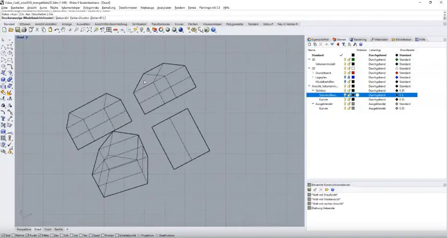Select the Boolean union tool in sidebar
This screenshot has width=447, height=238.
click(x=10, y=79)
